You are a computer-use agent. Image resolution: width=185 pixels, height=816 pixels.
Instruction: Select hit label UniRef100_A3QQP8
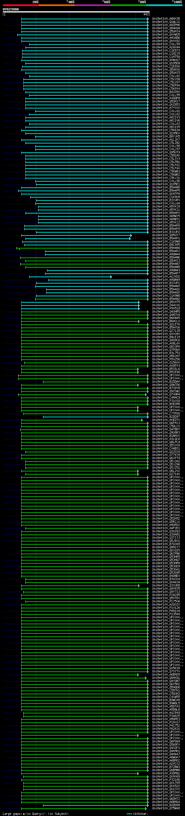click(x=166, y=98)
